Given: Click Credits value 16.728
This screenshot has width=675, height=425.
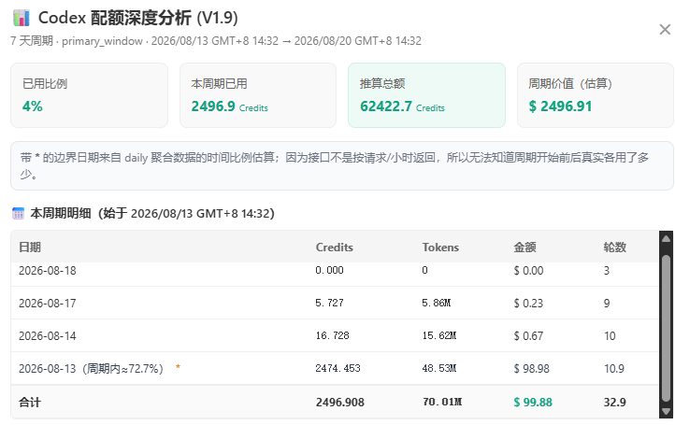Looking at the screenshot, I should point(332,335).
